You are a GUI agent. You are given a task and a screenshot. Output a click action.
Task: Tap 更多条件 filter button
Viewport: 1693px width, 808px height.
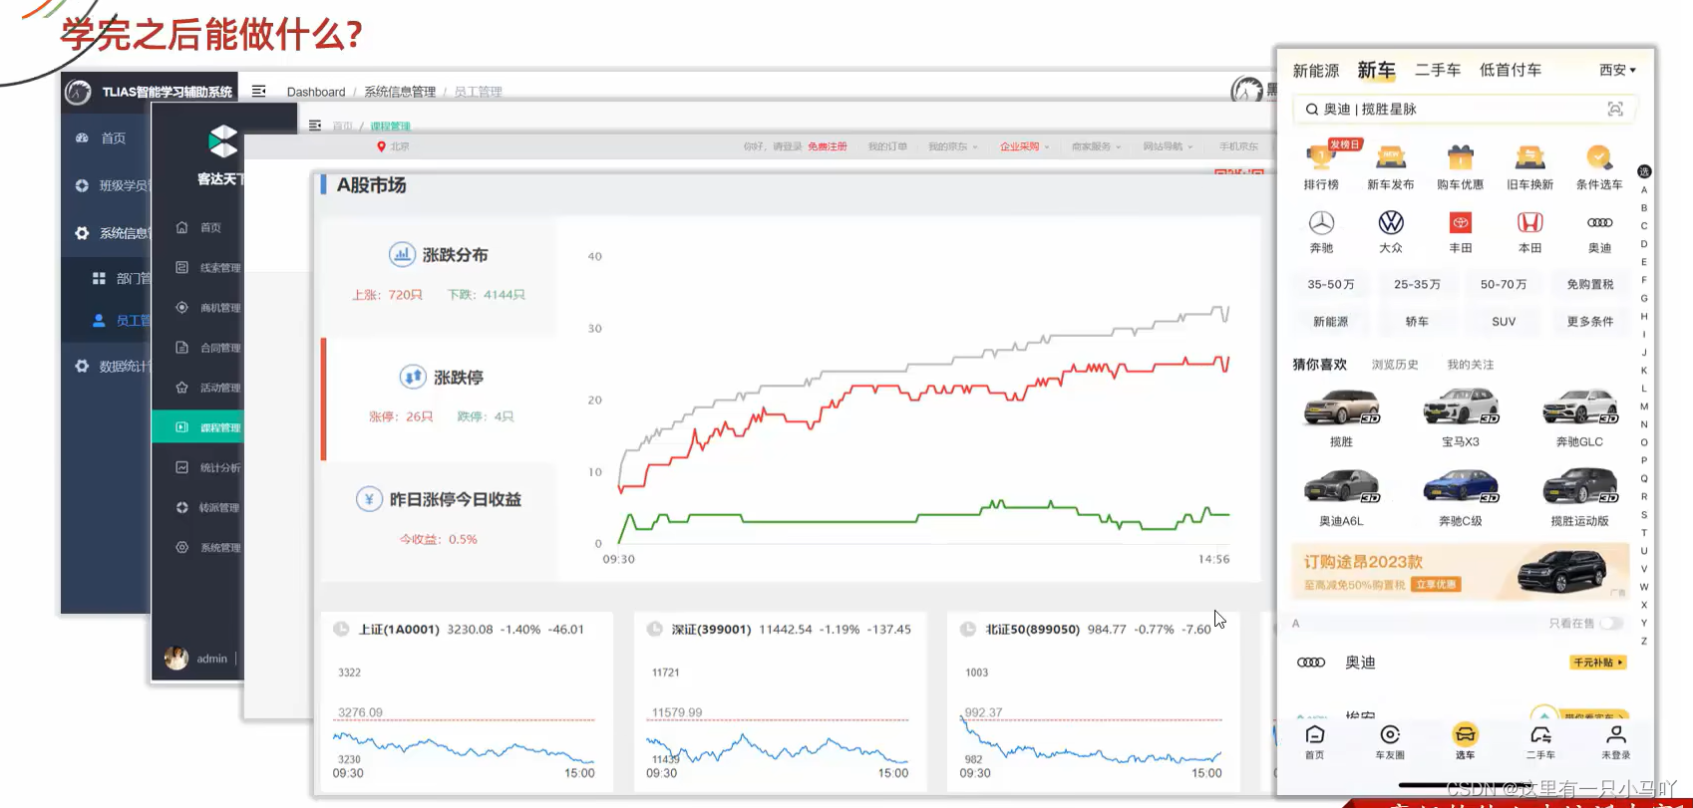(1590, 322)
